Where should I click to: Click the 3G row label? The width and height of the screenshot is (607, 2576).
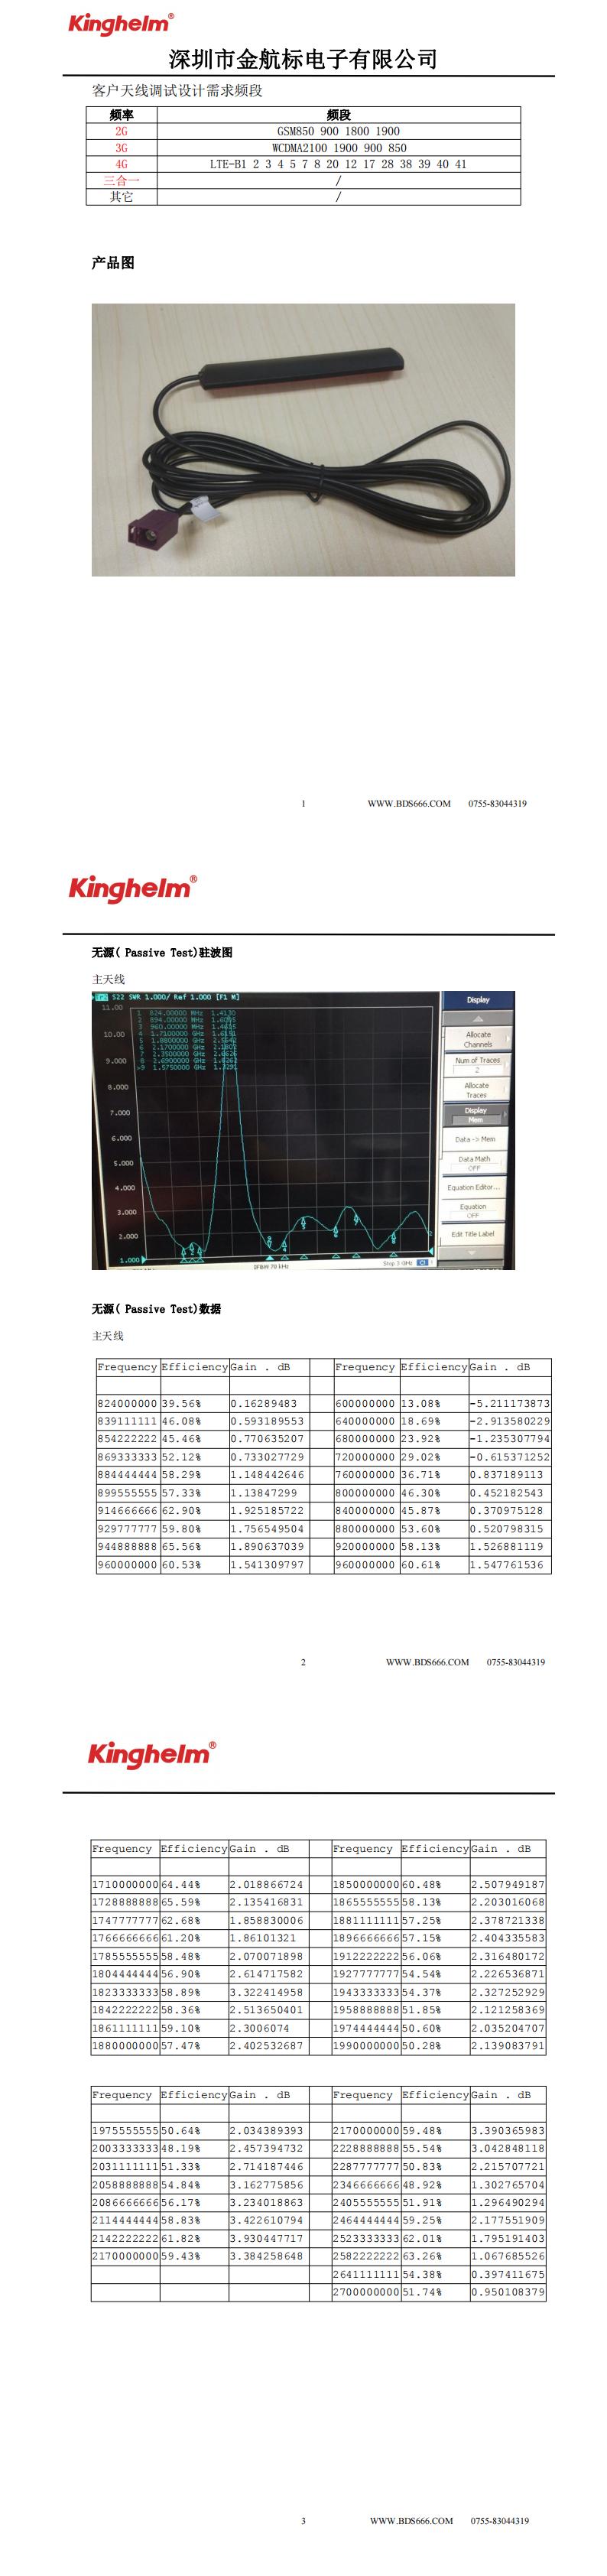click(121, 147)
